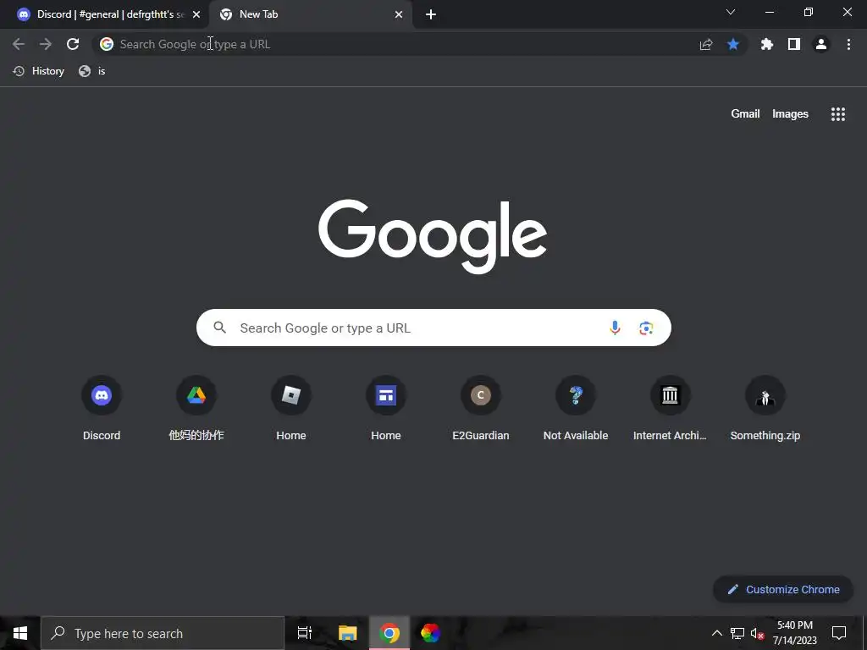This screenshot has width=867, height=650.
Task: Open the 'is' bookmark
Action: [x=92, y=71]
